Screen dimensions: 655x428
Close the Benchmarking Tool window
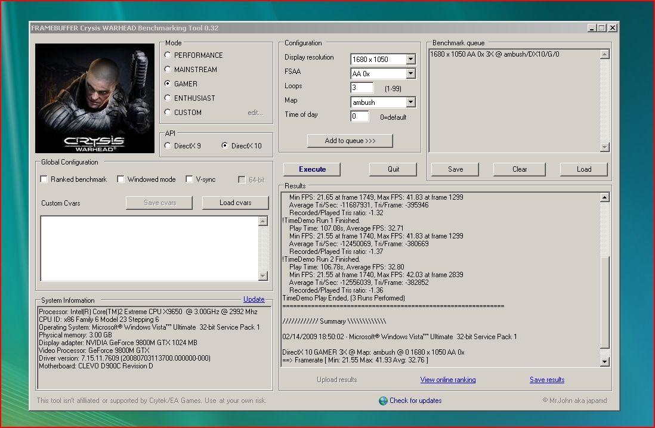(613, 28)
